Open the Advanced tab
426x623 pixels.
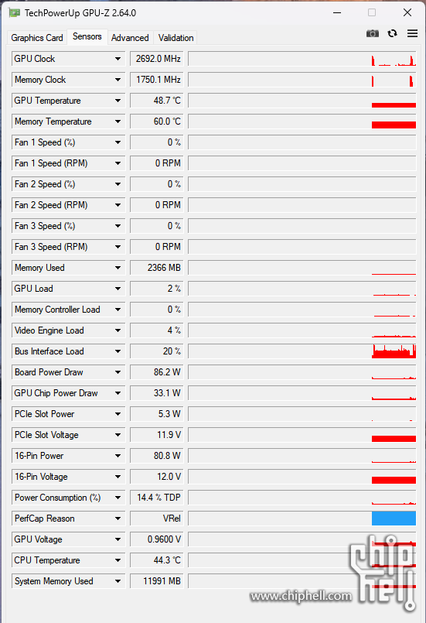(x=130, y=38)
